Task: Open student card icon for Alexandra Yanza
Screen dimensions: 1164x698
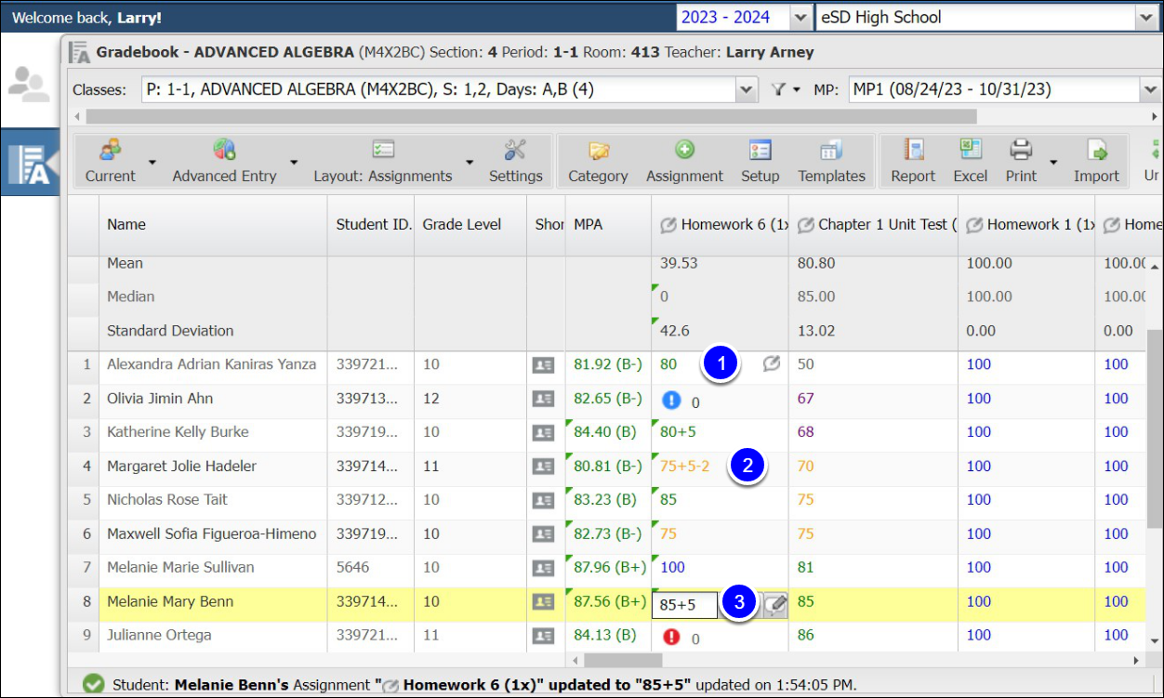Action: tap(543, 365)
